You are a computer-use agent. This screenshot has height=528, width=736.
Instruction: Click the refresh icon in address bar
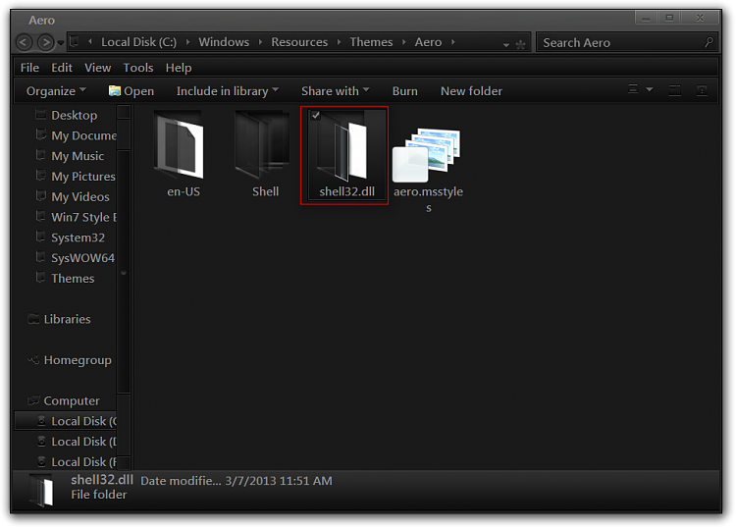pyautogui.click(x=520, y=45)
